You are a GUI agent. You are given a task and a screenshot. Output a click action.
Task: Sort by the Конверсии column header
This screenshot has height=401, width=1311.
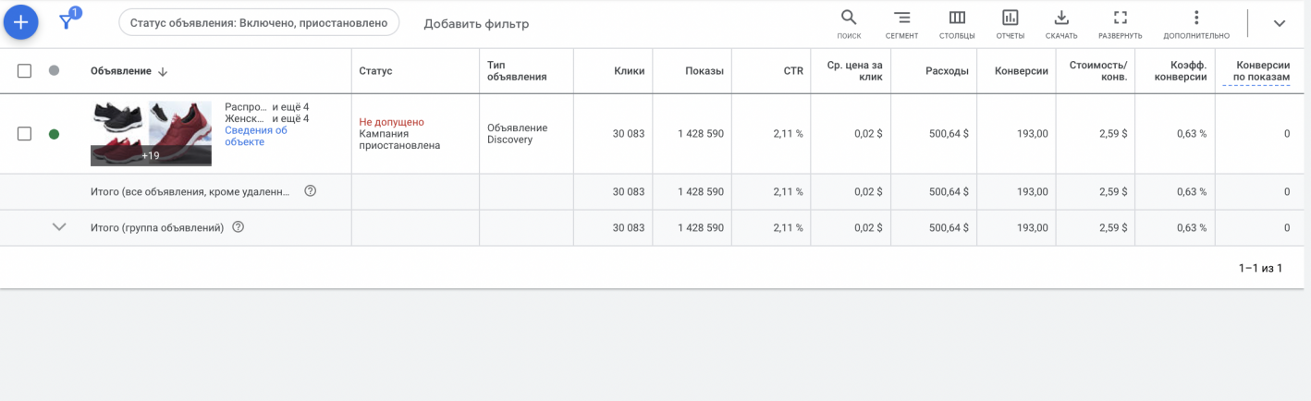coord(1022,71)
